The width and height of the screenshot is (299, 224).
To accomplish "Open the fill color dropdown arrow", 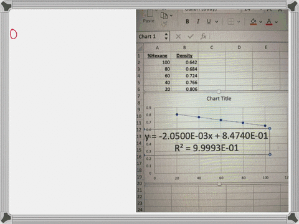I will [260, 22].
